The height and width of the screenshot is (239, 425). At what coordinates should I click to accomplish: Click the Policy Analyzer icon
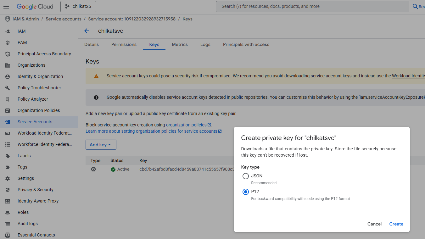click(x=8, y=99)
